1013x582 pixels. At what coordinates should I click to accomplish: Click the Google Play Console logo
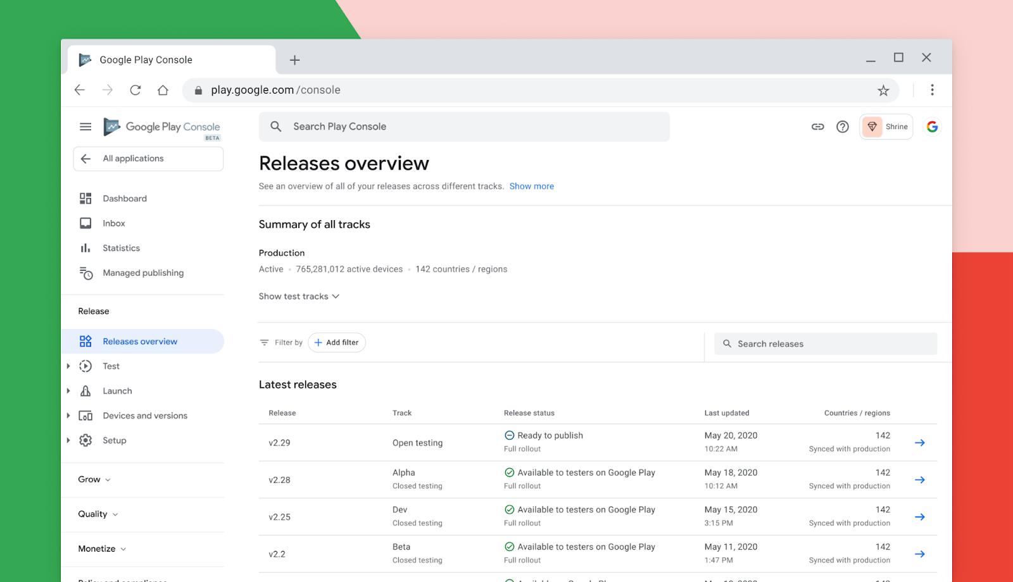click(161, 127)
